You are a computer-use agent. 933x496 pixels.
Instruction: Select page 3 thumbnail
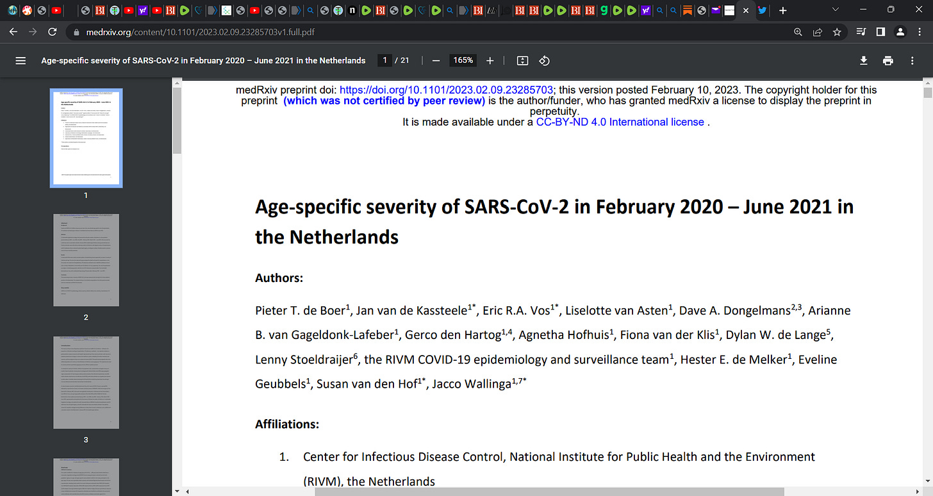86,383
